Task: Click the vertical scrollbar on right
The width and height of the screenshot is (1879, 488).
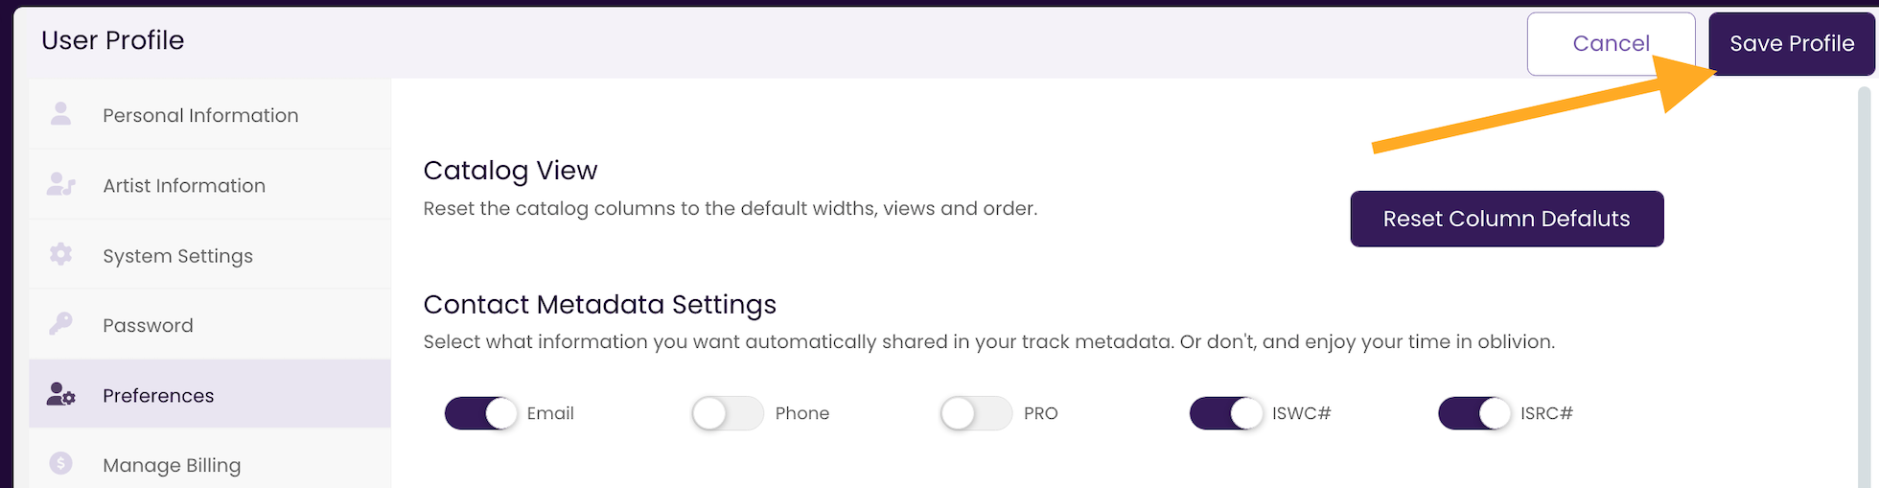Action: [x=1864, y=288]
